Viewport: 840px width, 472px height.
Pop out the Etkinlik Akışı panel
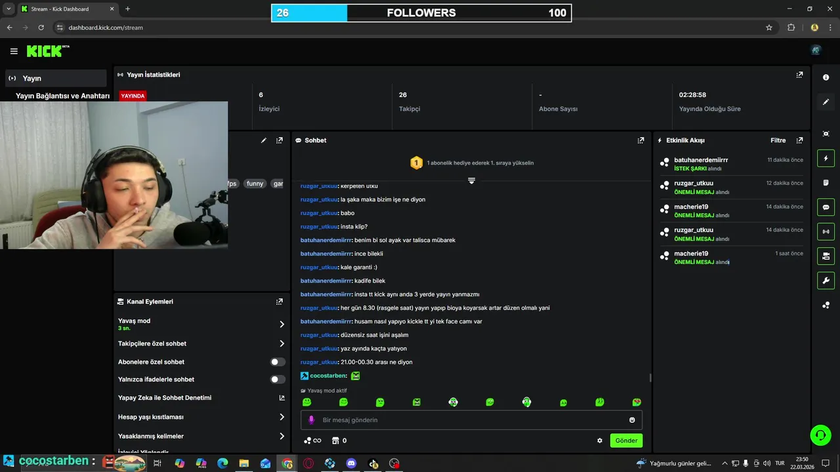click(799, 140)
